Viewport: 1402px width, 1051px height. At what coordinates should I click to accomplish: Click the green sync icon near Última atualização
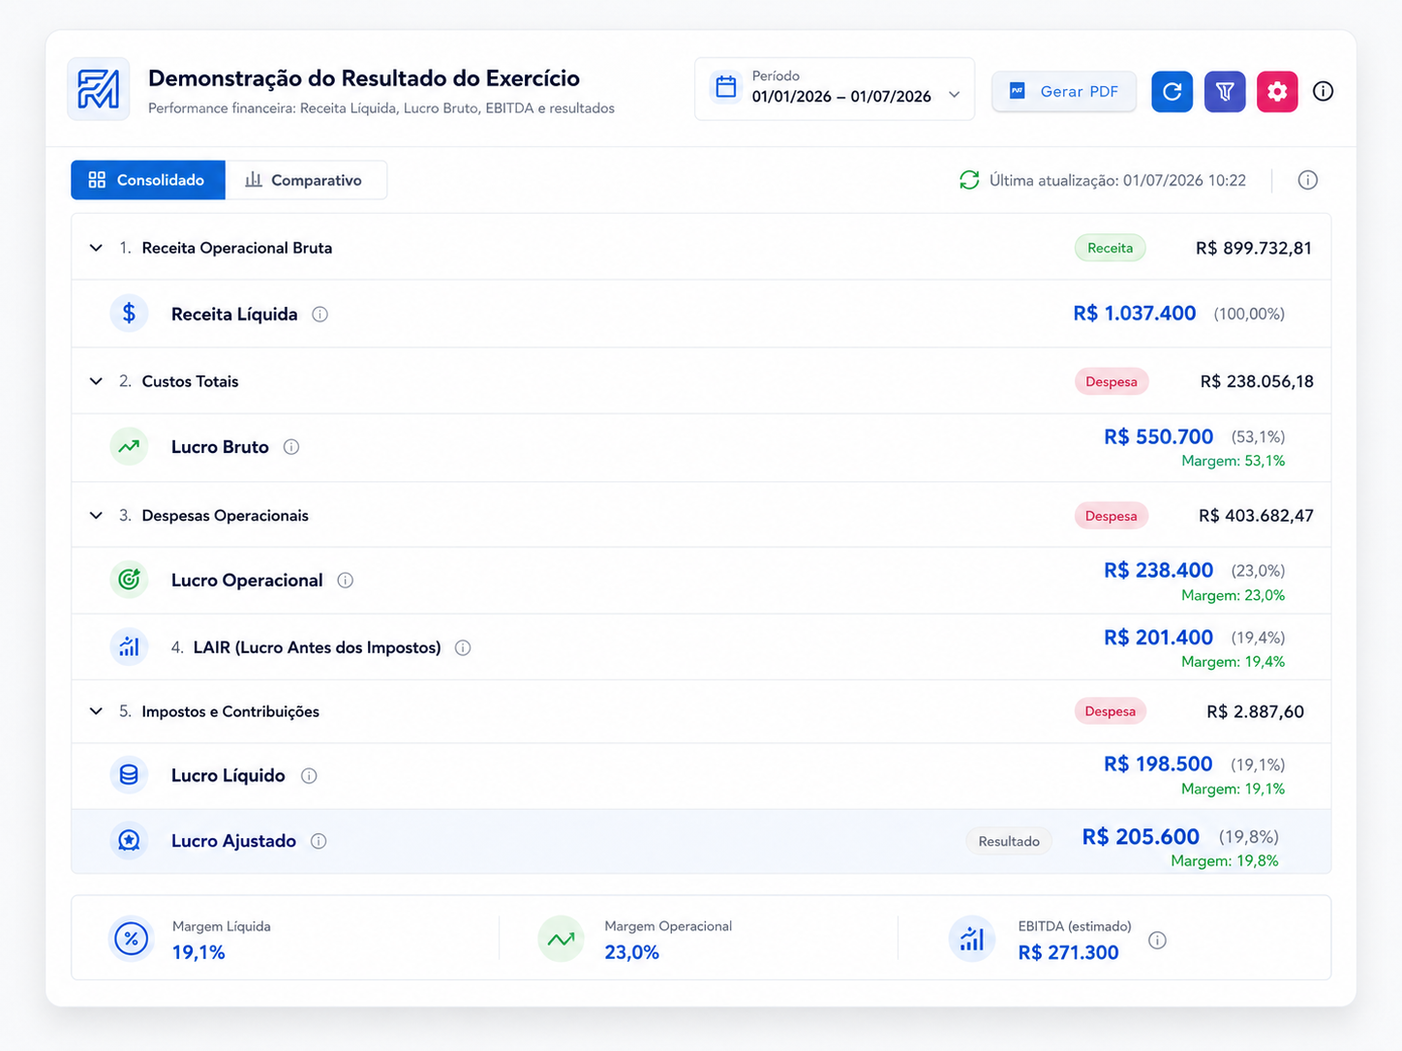969,180
